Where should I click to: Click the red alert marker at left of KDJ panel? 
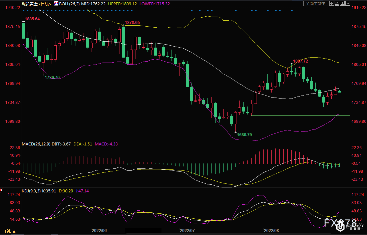1,190
